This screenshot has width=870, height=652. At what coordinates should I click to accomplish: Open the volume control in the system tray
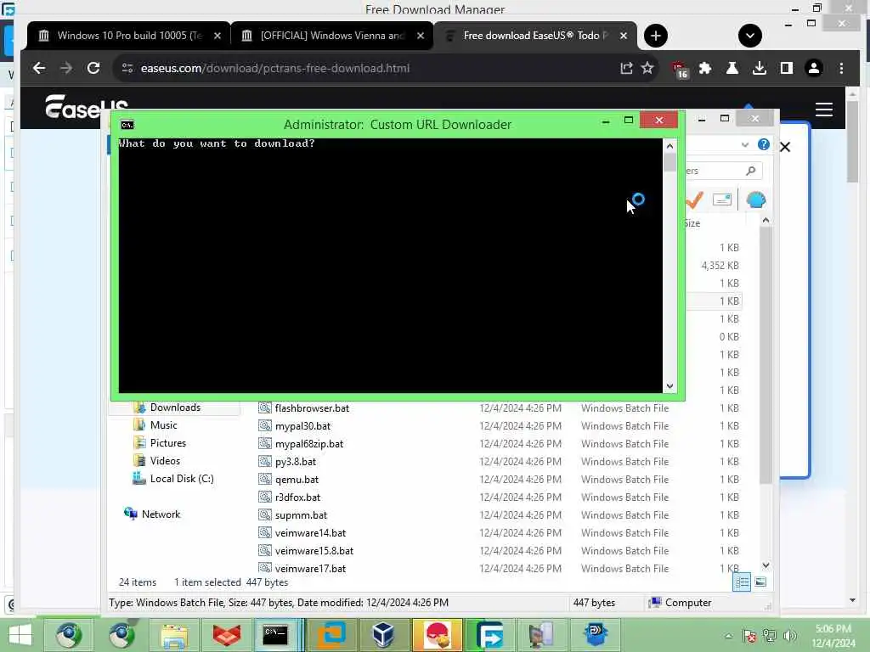point(789,635)
